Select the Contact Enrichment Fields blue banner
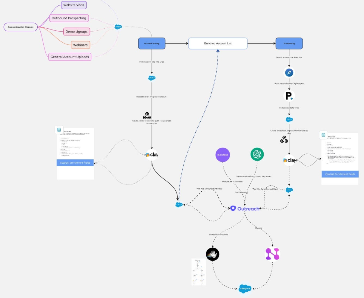The width and height of the screenshot is (364, 298). 340,174
